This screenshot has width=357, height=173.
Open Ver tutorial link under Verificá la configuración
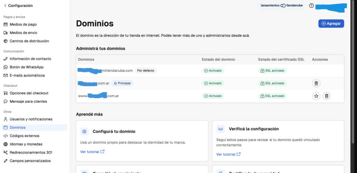click(x=228, y=154)
